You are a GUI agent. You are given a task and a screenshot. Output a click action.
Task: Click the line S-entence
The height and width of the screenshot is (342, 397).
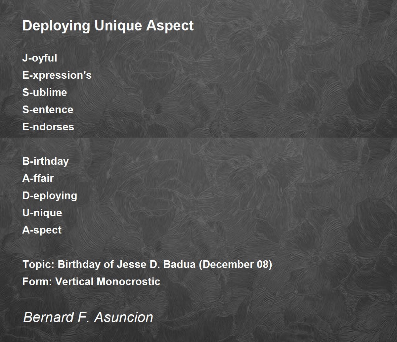coord(48,109)
